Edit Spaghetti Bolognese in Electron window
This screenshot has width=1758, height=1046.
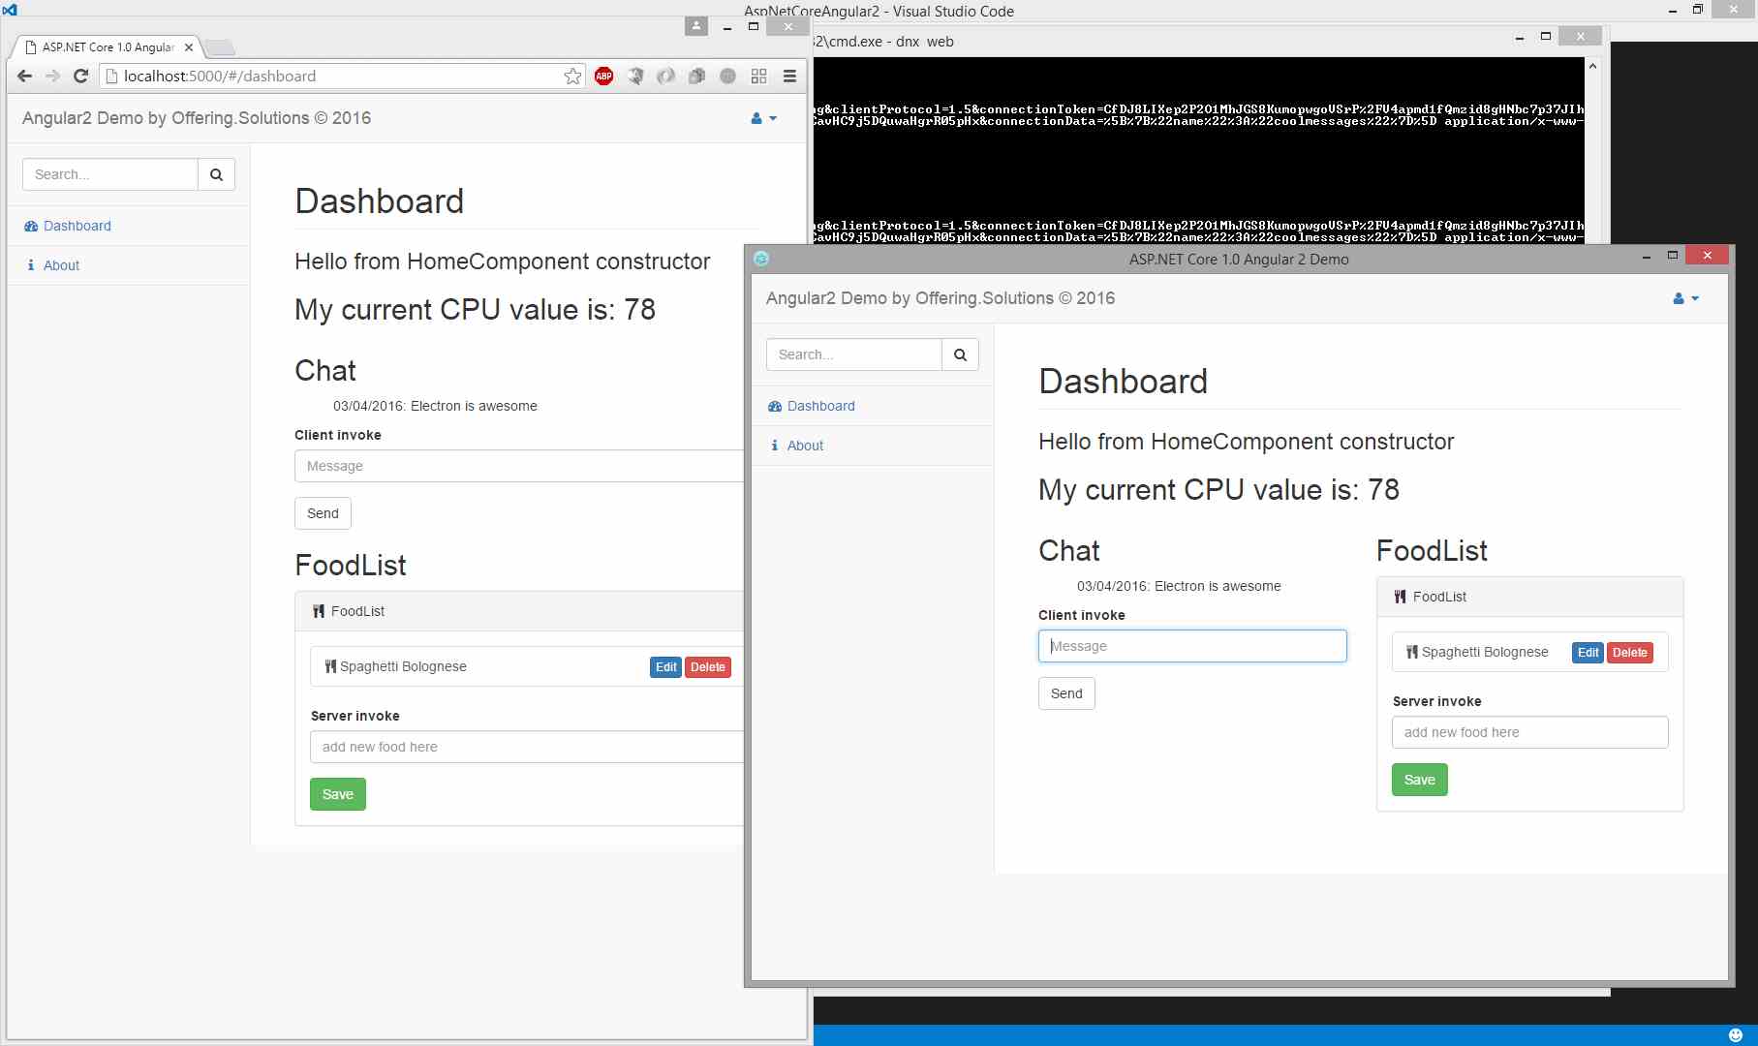click(1588, 653)
